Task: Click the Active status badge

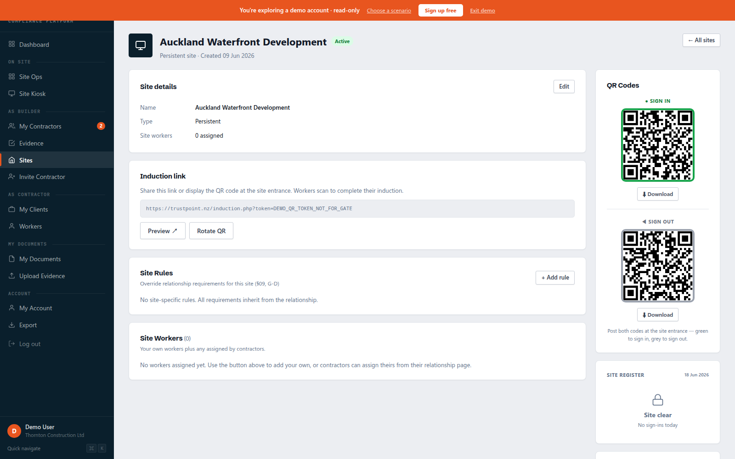Action: [342, 41]
